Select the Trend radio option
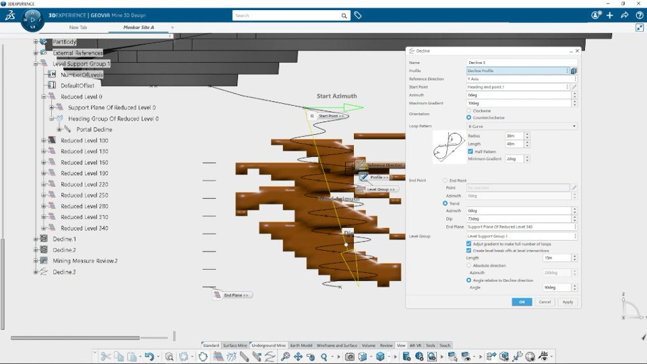The image size is (647, 364). pyautogui.click(x=445, y=204)
